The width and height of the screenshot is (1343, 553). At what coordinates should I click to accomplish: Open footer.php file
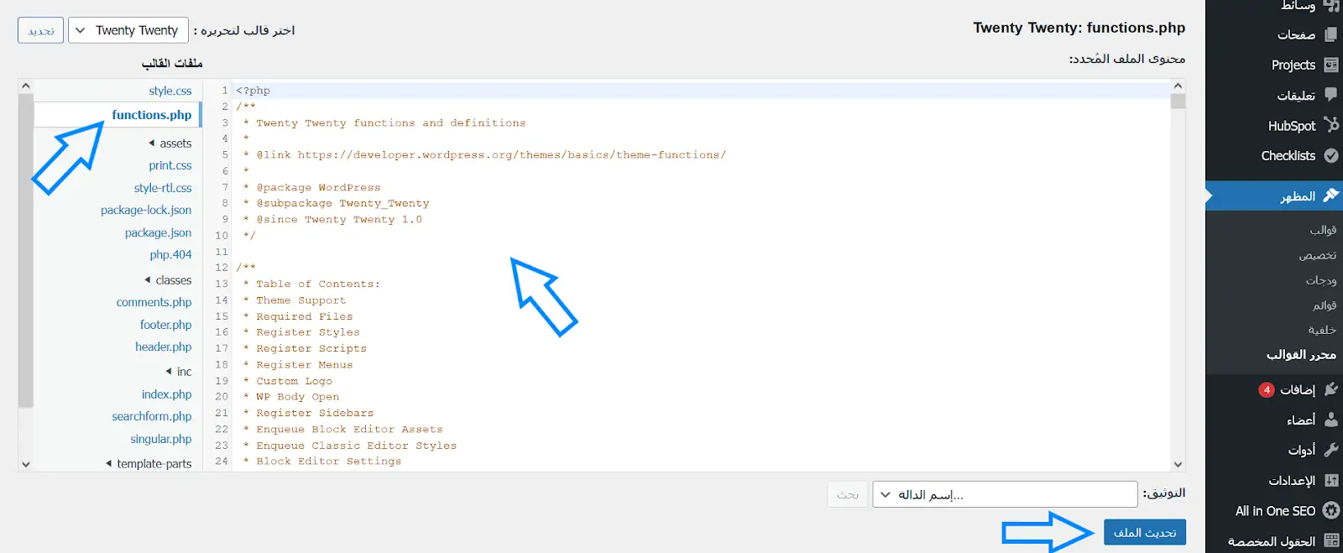166,325
